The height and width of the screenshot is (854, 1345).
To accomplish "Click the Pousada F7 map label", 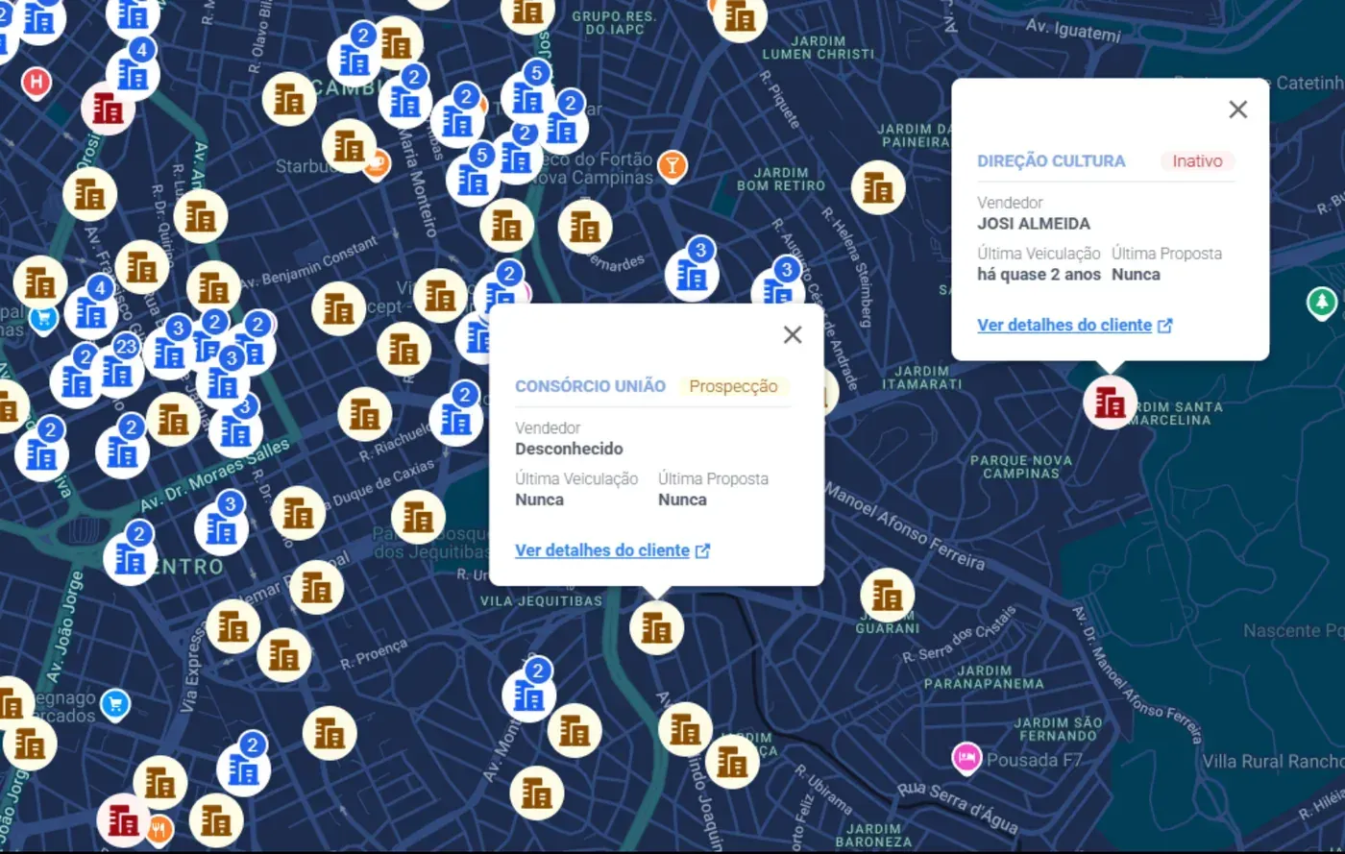I will pyautogui.click(x=1035, y=760).
